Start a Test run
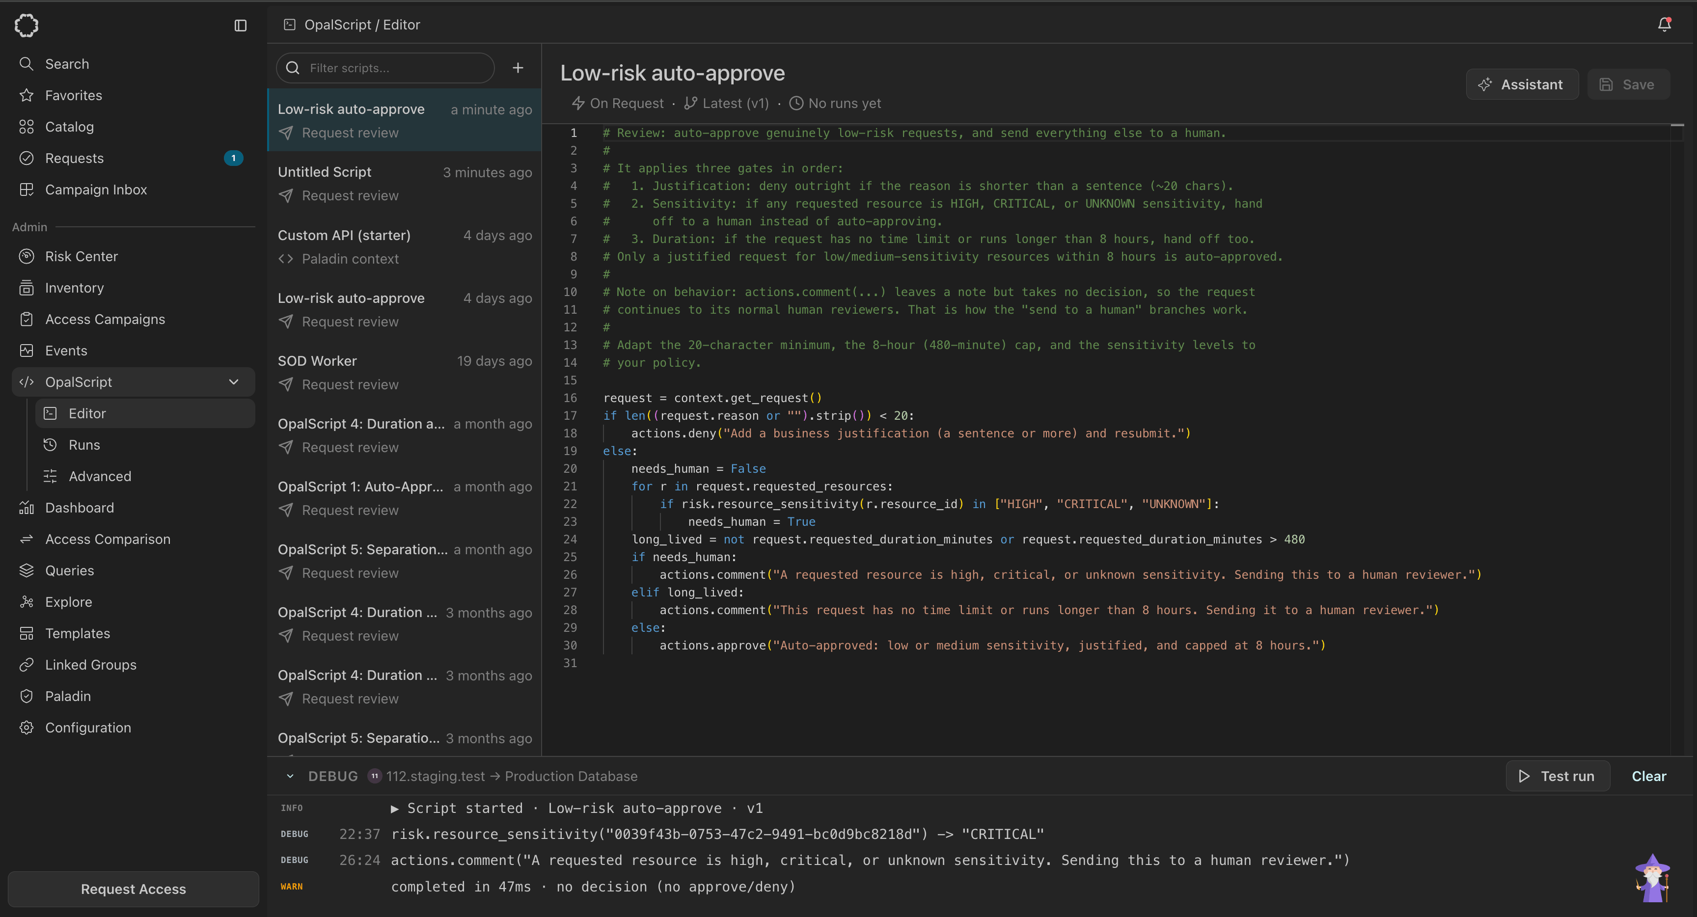 (x=1558, y=777)
